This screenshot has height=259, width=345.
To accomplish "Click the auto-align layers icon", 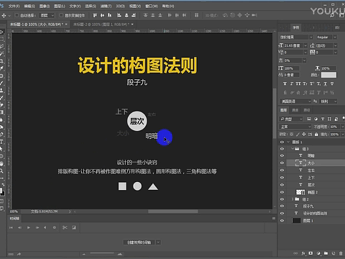I will point(196,15).
